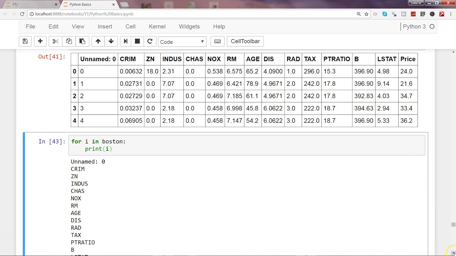
Task: Close the Python Basics tab
Action: 114,4
